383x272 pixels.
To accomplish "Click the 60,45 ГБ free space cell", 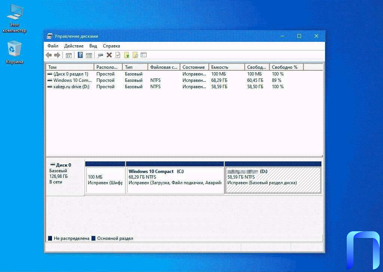I will (255, 80).
